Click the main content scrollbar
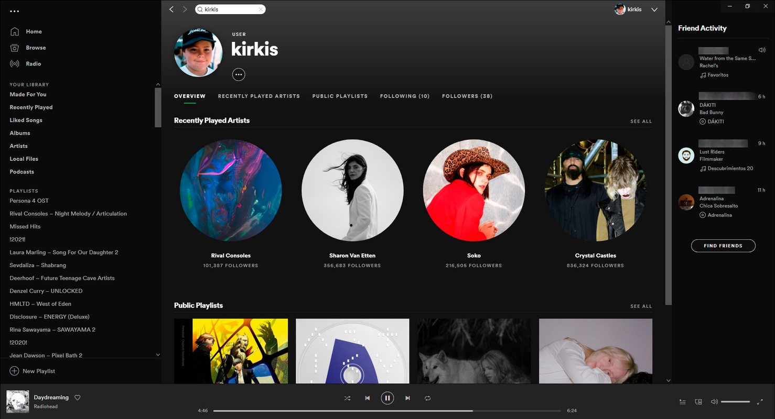The height and width of the screenshot is (419, 775). pos(669,165)
